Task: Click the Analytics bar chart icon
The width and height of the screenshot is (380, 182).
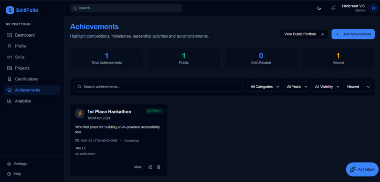Action: [9, 101]
